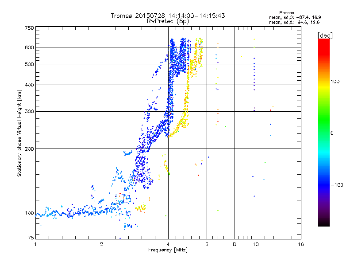Click the plot title 'Tromsø 20150728 14:14:00-14:15:43'
This screenshot has height=266, width=354.
click(x=168, y=16)
